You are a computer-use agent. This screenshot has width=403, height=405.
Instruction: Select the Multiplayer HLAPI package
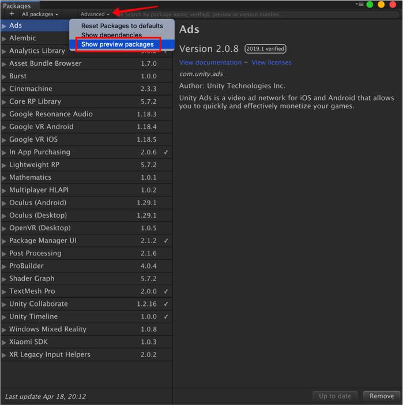(x=86, y=190)
